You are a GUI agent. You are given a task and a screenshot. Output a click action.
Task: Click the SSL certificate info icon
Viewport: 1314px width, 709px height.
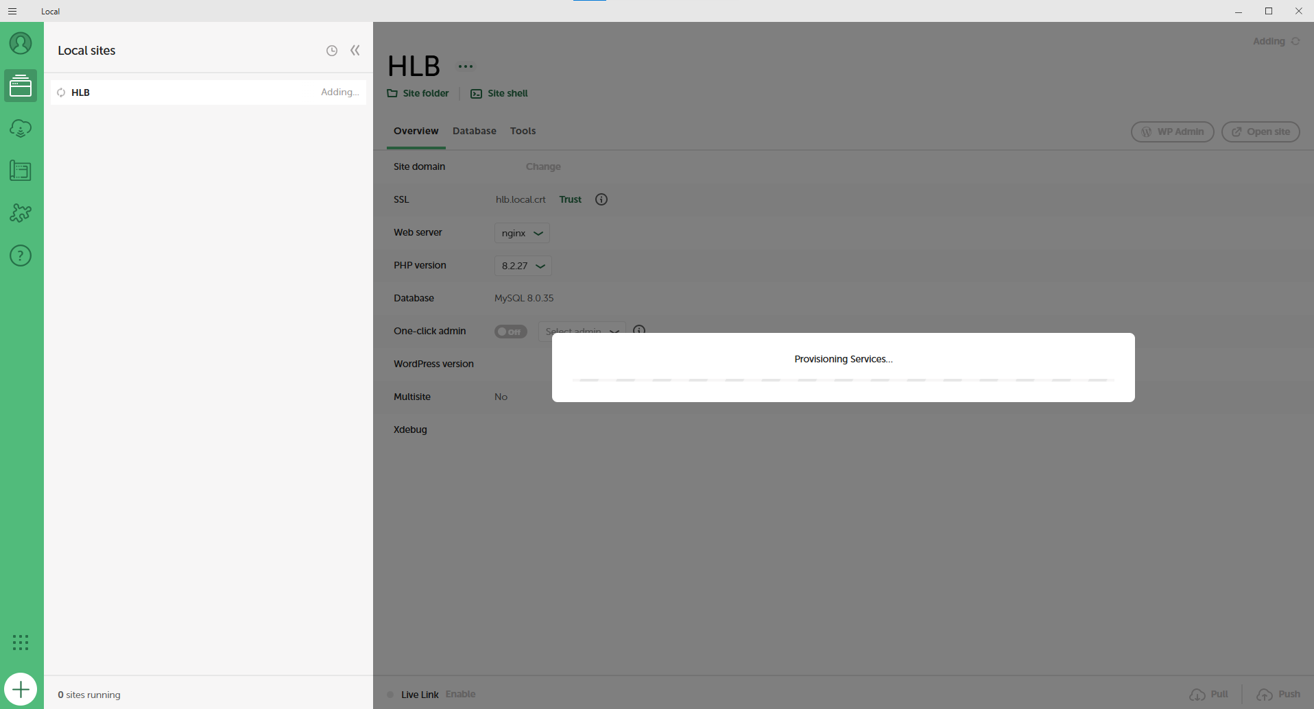pyautogui.click(x=601, y=199)
